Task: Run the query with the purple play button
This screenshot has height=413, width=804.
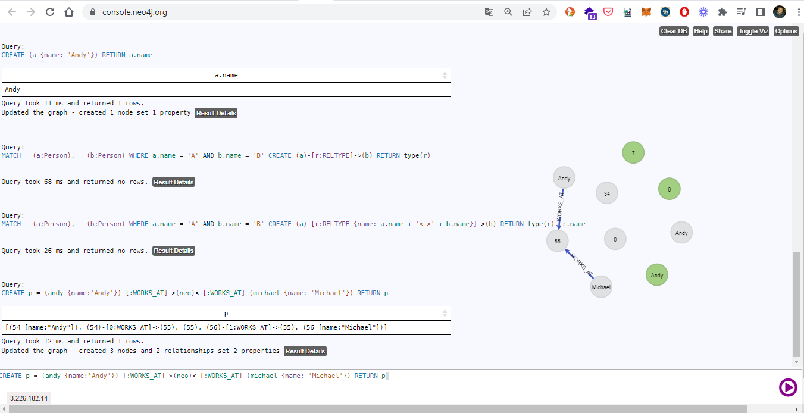Action: (787, 387)
